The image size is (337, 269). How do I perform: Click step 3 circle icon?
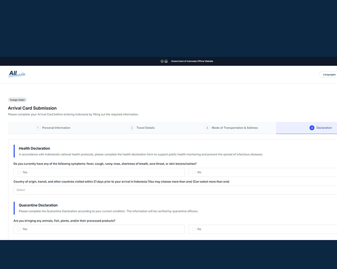(207, 128)
